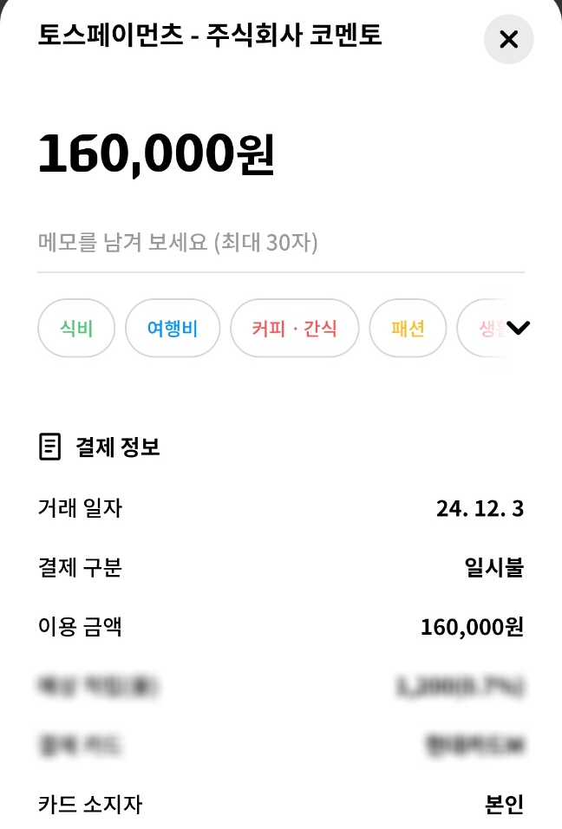
Task: Select the 카드 소지자 row label
Action: pos(90,805)
